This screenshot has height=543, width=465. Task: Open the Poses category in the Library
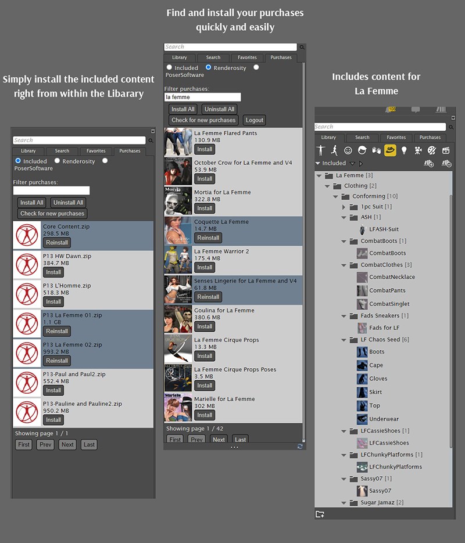point(335,150)
